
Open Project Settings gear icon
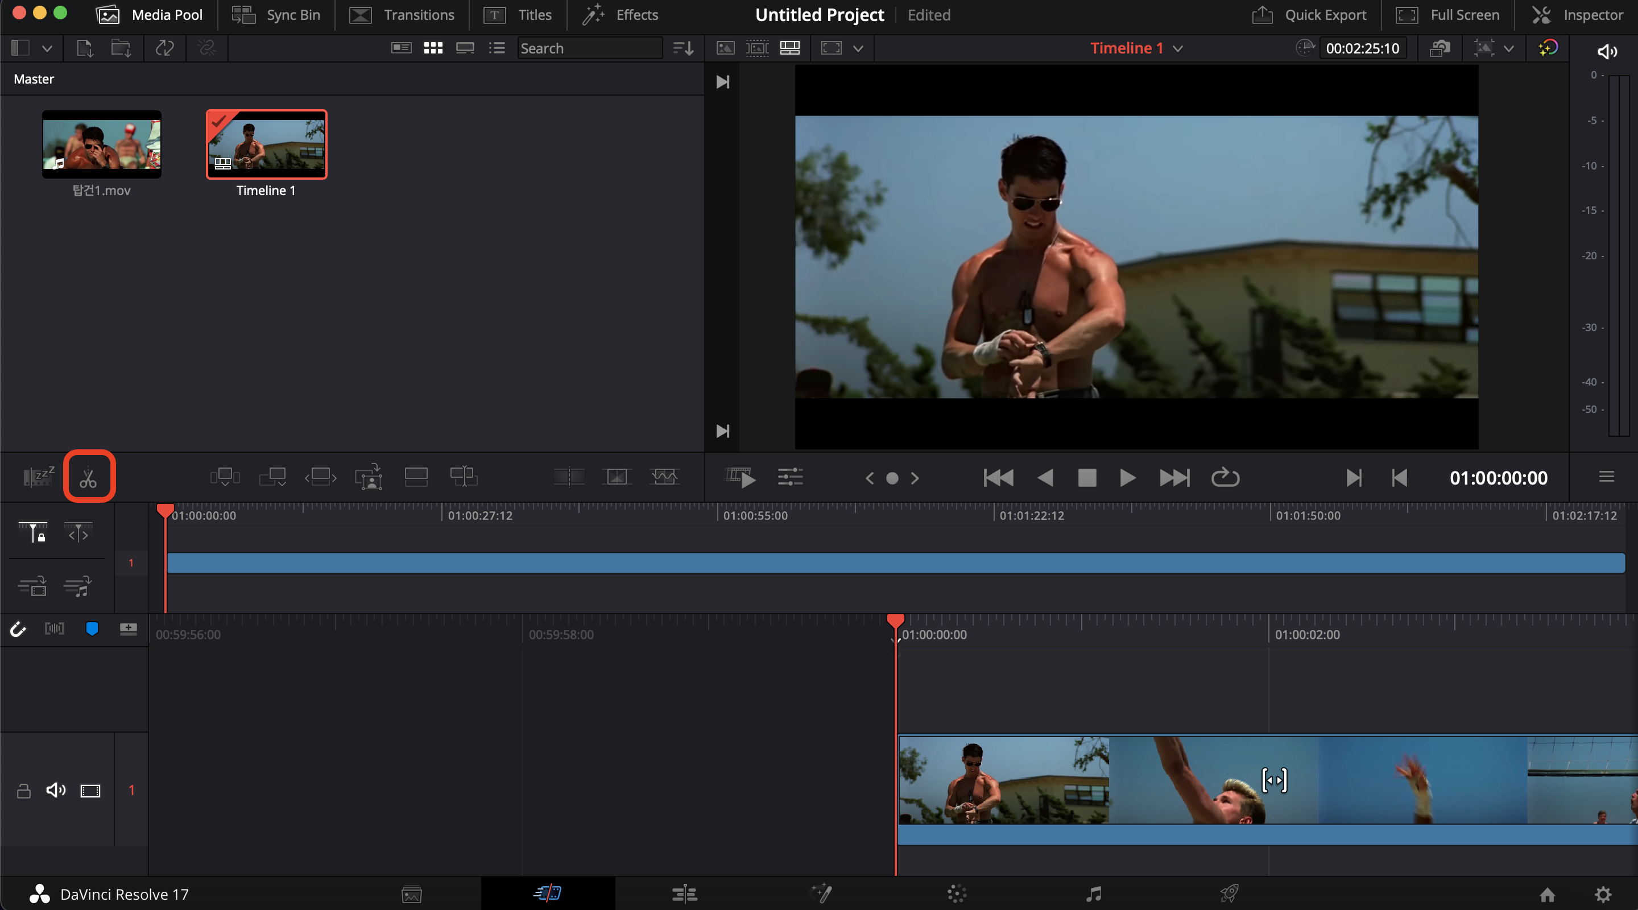[x=1604, y=895]
